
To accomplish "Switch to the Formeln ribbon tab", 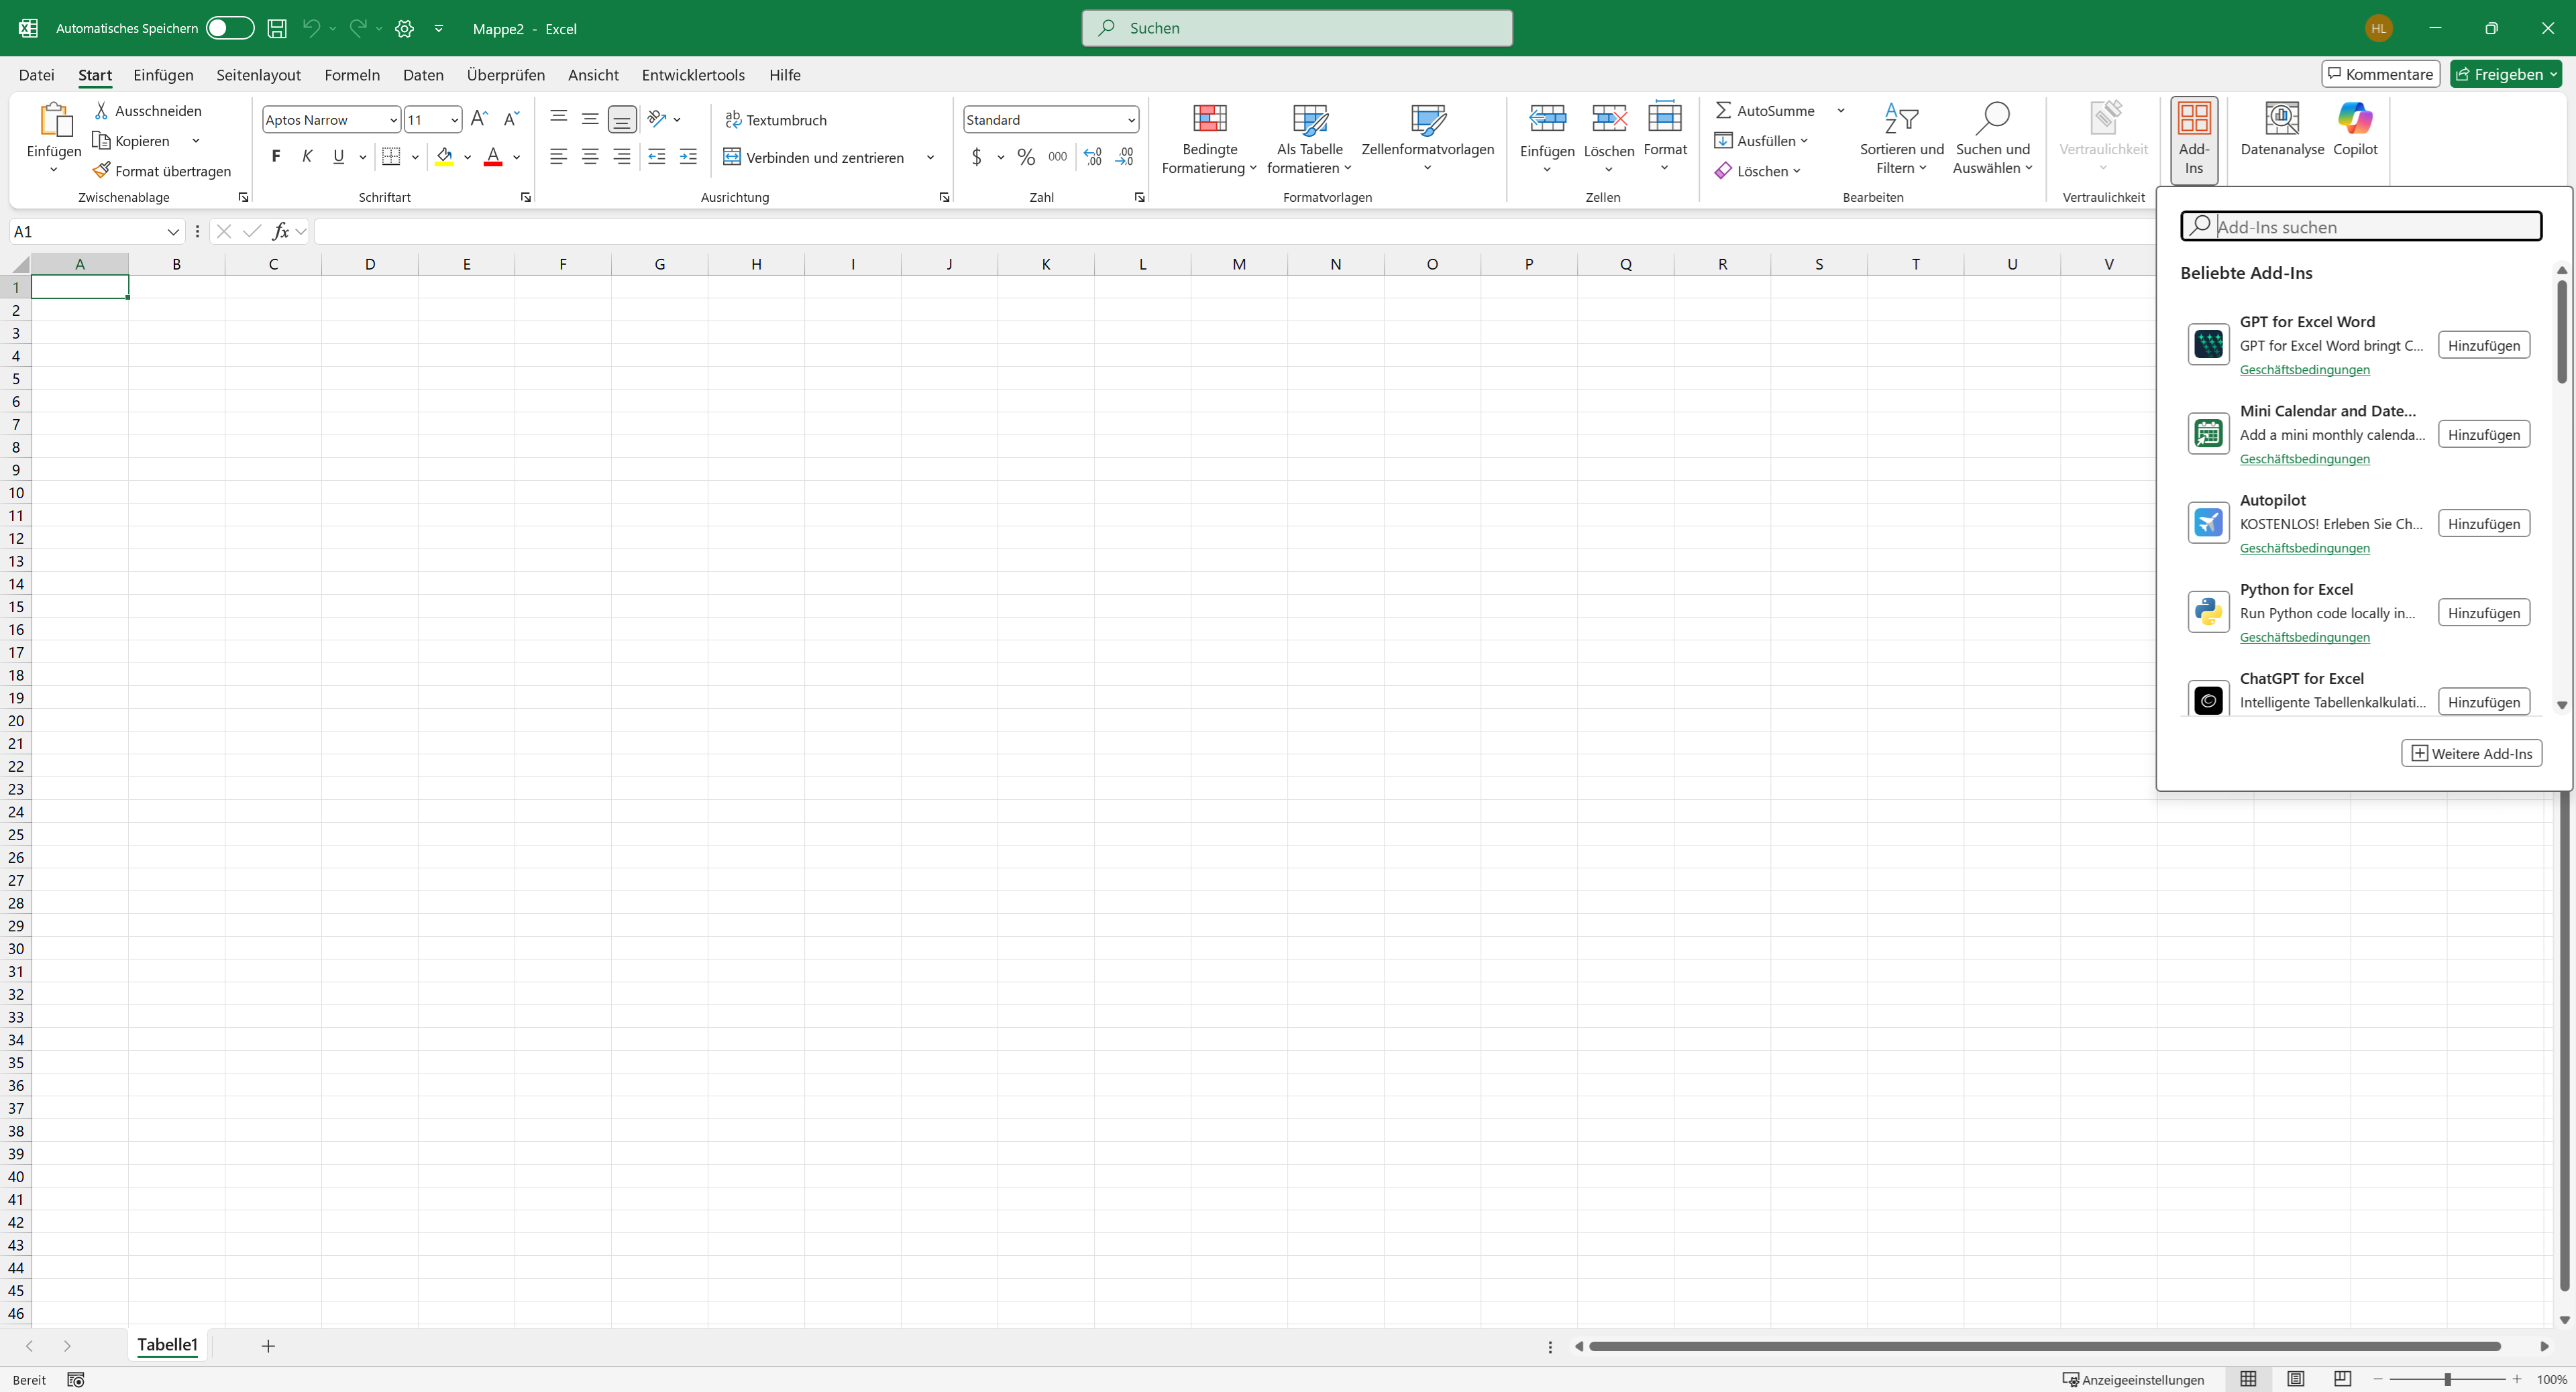I will pos(352,75).
